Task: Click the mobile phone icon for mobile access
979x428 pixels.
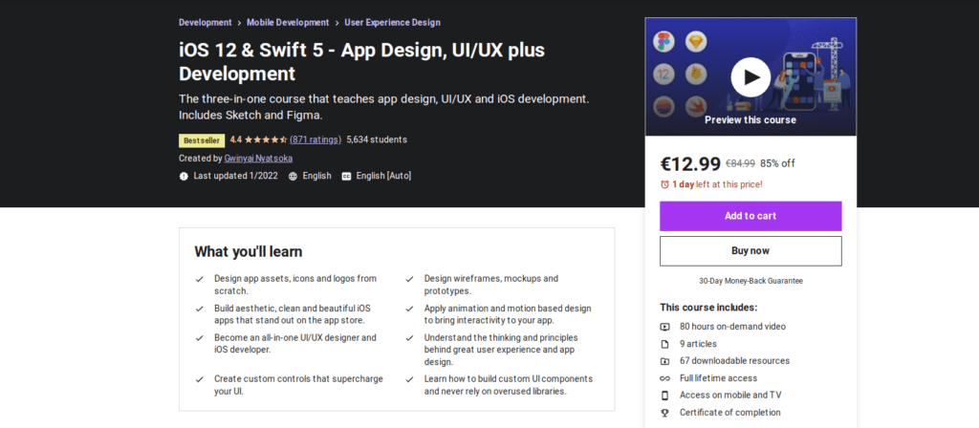Action: coord(665,395)
